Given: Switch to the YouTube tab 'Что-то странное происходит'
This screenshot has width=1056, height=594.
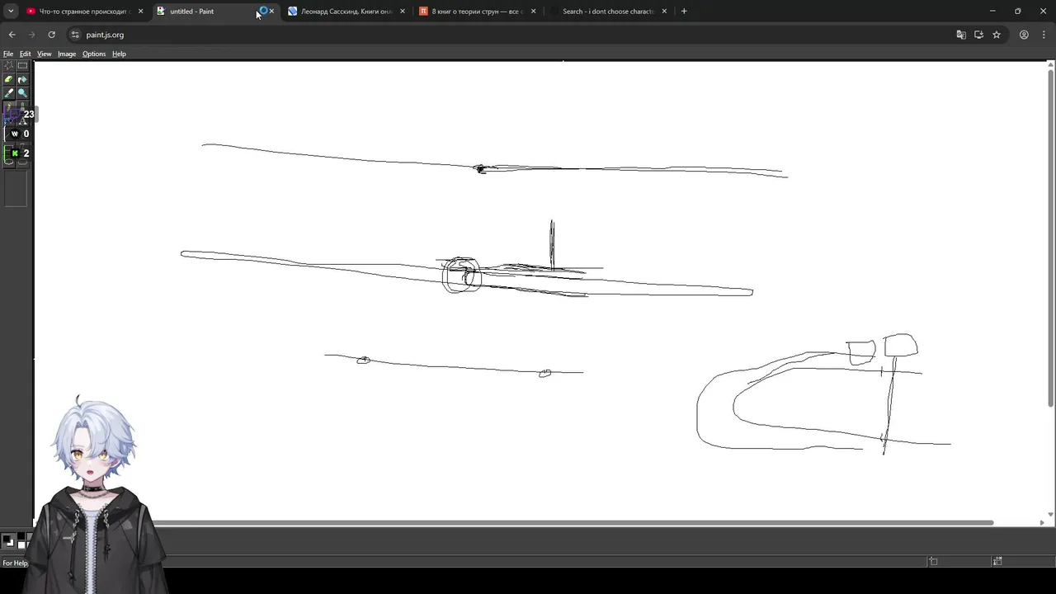Looking at the screenshot, I should (x=84, y=12).
